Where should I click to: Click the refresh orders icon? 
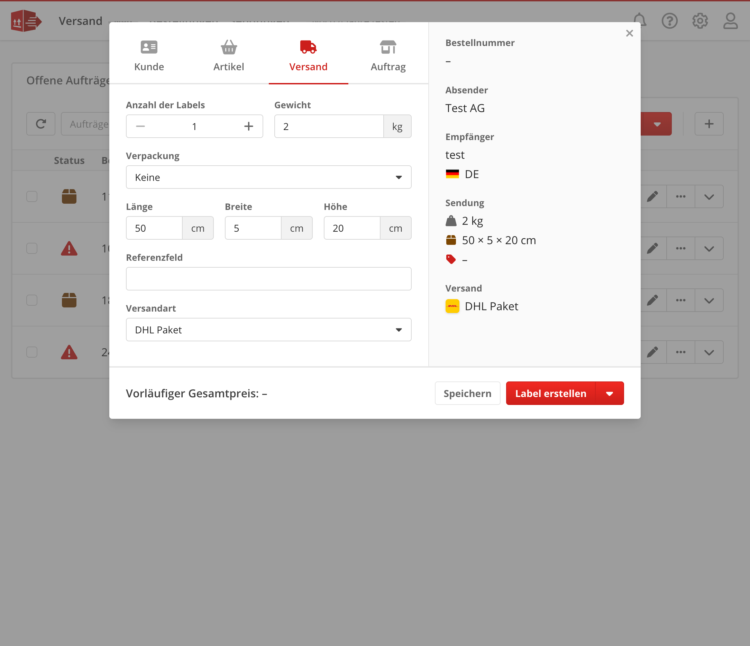(41, 124)
